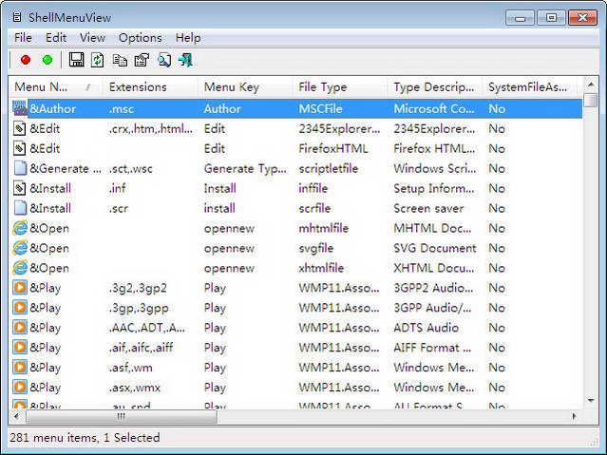607x455 pixels.
Task: Click vertical scrollbar up arrow
Action: 591,84
